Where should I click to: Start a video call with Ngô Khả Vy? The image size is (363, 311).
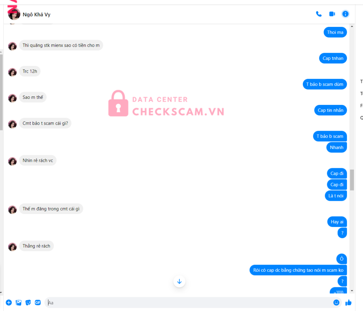(332, 14)
